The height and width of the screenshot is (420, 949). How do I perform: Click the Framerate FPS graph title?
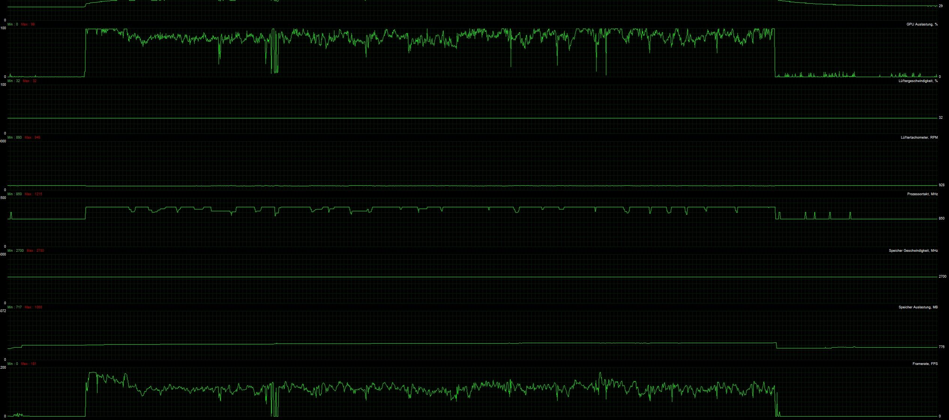point(925,364)
